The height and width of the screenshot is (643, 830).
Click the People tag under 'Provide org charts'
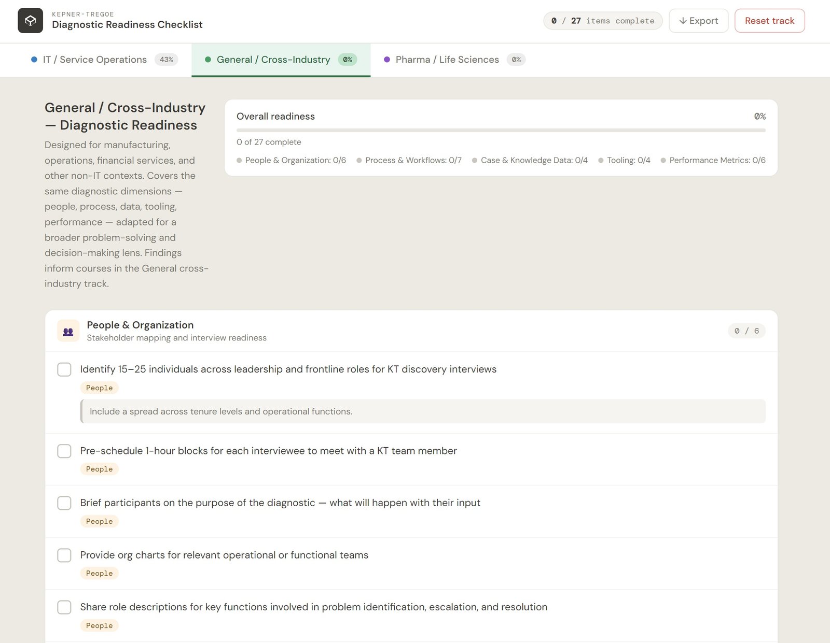tap(100, 574)
